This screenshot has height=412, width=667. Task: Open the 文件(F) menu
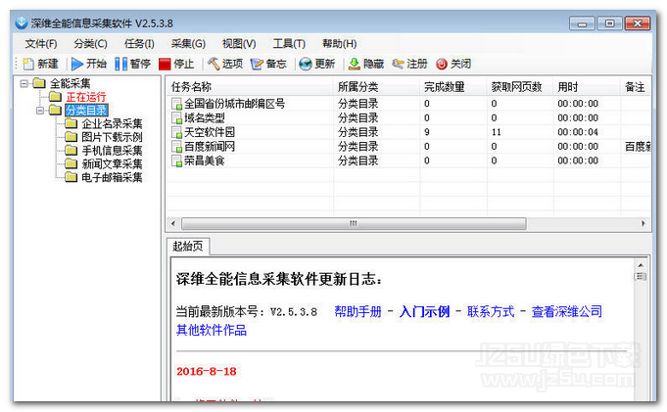point(41,44)
